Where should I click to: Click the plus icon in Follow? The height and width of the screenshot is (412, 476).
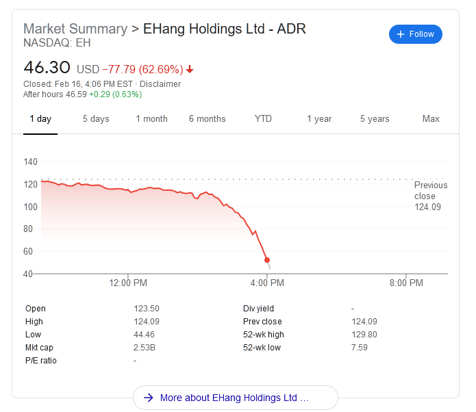coord(401,34)
